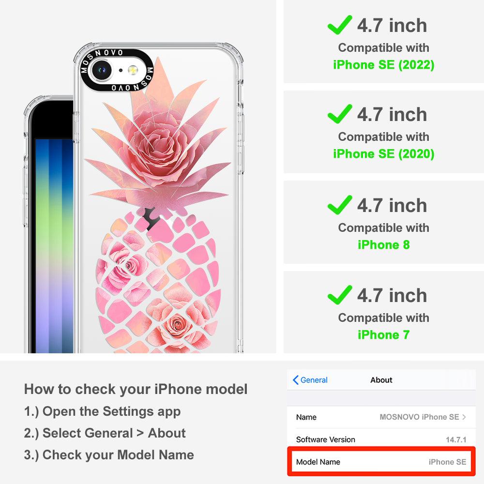Click the iPhone 8 compatibility label
484x484 pixels.
click(384, 245)
